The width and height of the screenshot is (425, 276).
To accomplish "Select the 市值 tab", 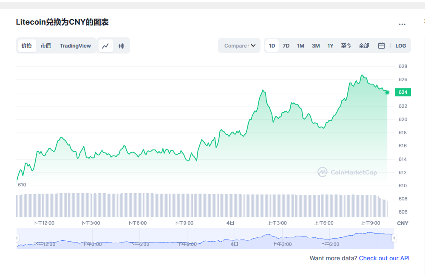I will click(x=46, y=46).
